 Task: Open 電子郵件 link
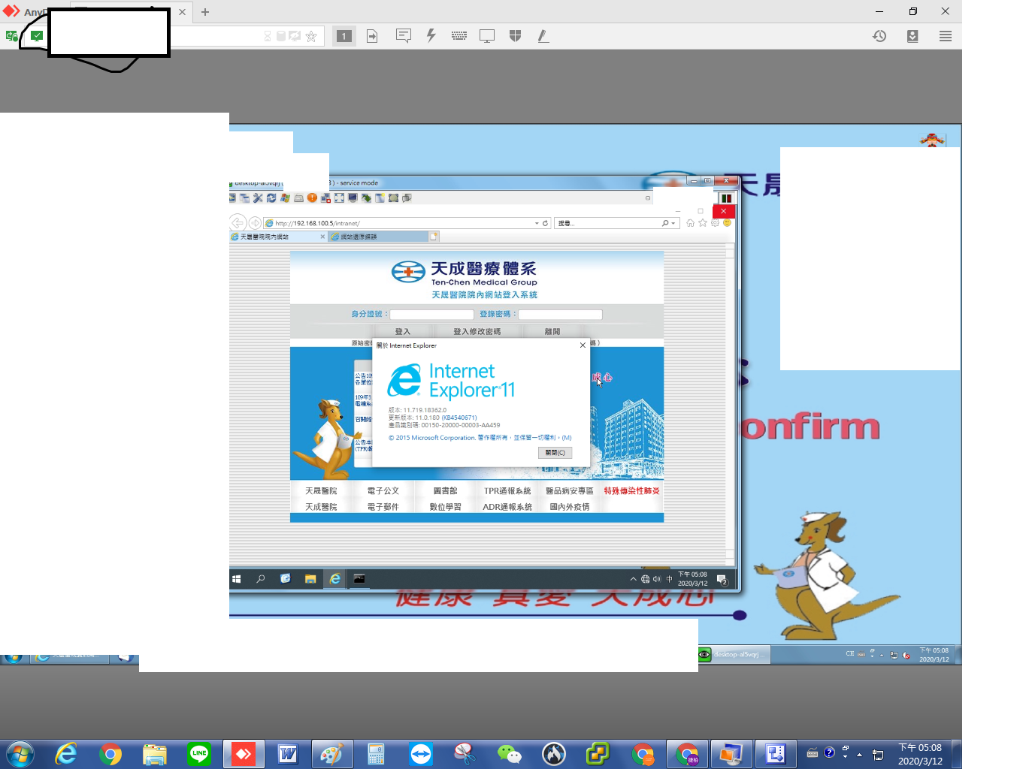pos(383,507)
